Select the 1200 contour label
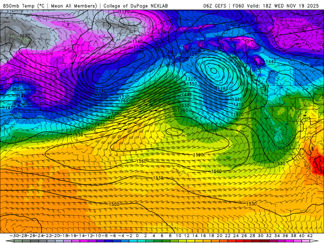 click(102, 96)
